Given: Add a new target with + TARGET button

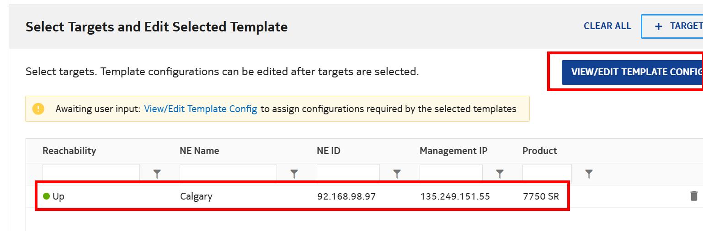Looking at the screenshot, I should pyautogui.click(x=676, y=26).
